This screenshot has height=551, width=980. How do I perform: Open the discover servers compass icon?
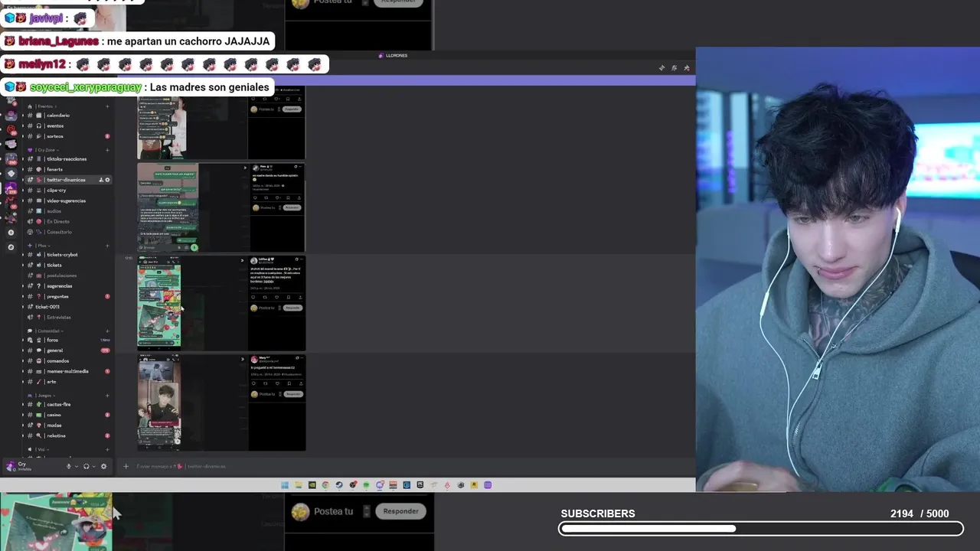click(11, 247)
